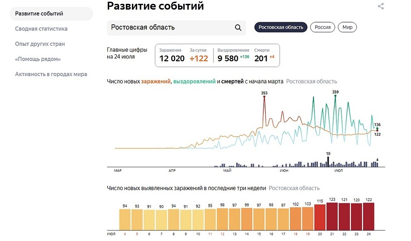The image size is (411, 241).
Task: Click the 136 recoveries endpoint marker
Action: pos(377,129)
